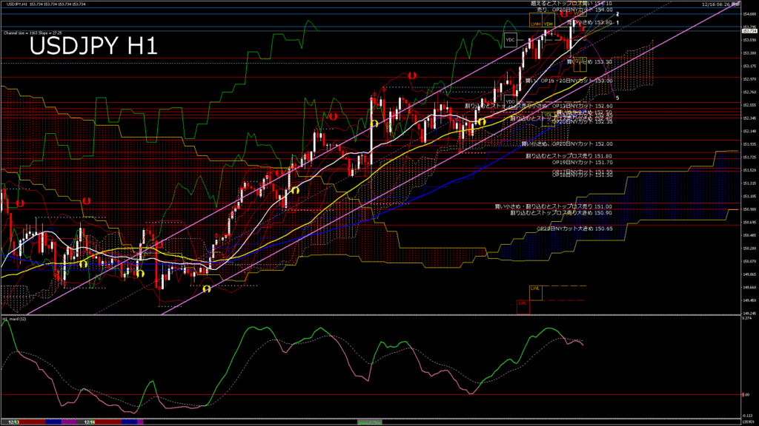This screenshot has height=426, width=759.
Task: Click the 150.90 stop-loss sell label
Action: pos(561,212)
